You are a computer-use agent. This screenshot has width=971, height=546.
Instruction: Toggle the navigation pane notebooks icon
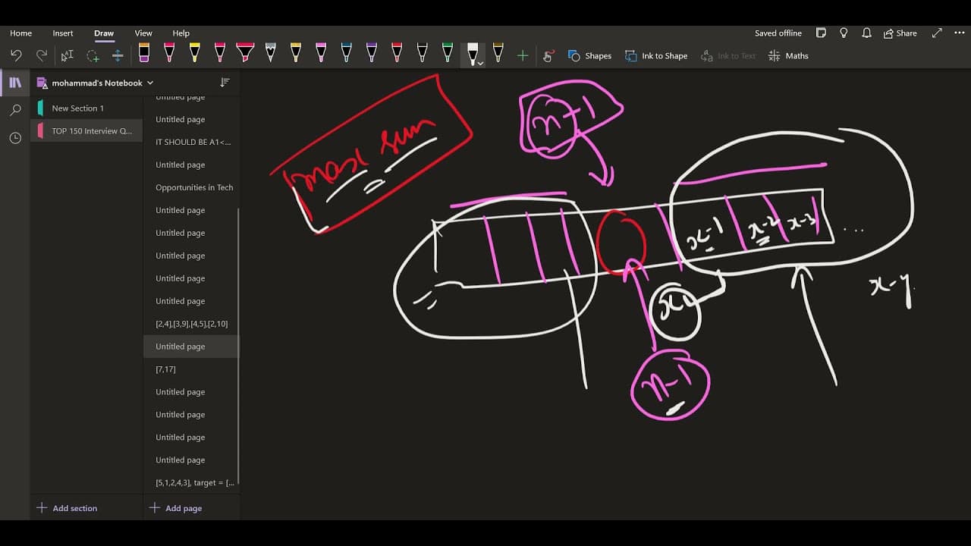coord(15,83)
